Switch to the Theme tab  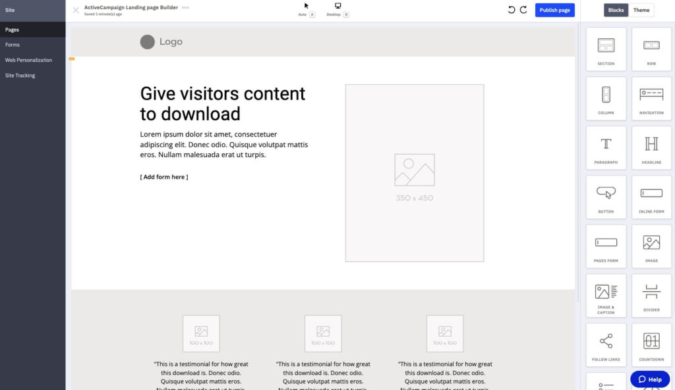tap(641, 10)
